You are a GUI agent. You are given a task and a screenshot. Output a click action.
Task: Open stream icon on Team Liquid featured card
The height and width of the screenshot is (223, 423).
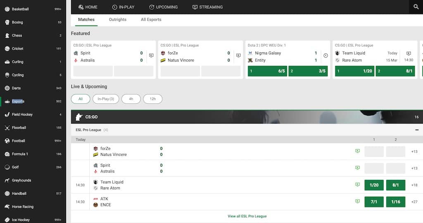point(409,53)
